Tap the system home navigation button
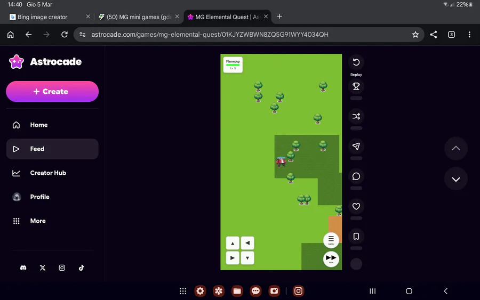The image size is (480, 300). click(409, 291)
